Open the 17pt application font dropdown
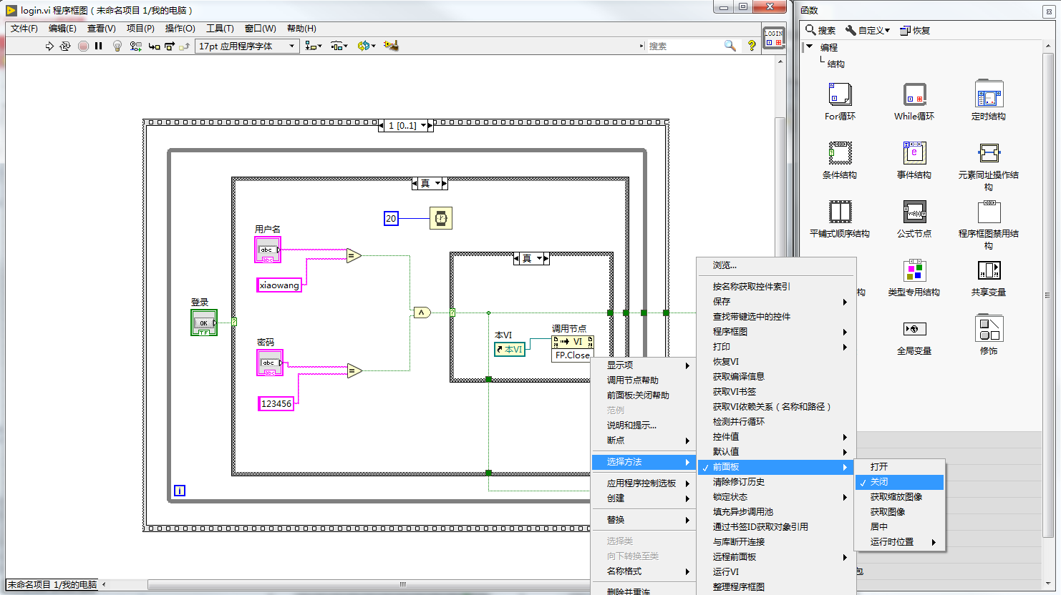1061x595 pixels. [x=247, y=46]
